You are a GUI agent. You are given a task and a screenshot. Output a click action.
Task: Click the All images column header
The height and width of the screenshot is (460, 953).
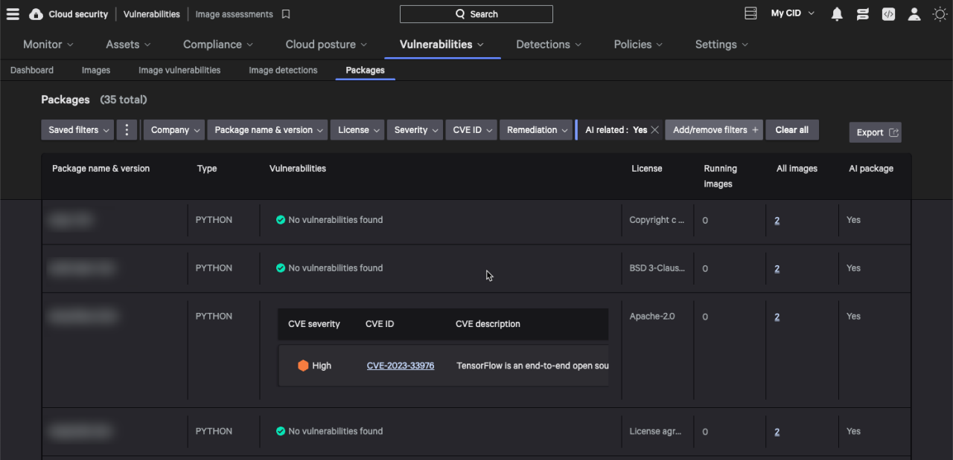(x=797, y=169)
